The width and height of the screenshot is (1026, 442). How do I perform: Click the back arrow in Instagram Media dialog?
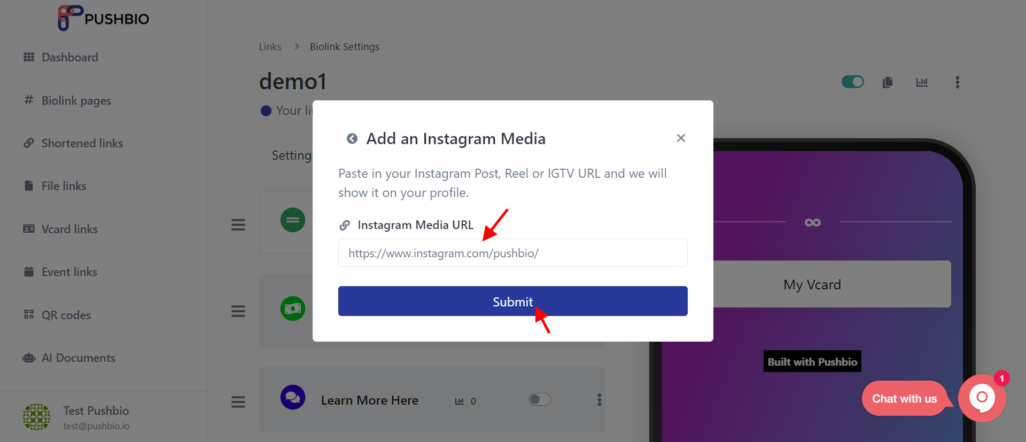(352, 139)
